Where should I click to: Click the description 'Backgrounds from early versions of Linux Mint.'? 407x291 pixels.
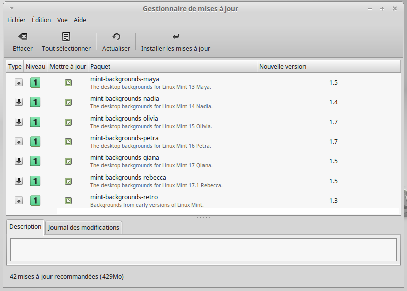point(147,205)
